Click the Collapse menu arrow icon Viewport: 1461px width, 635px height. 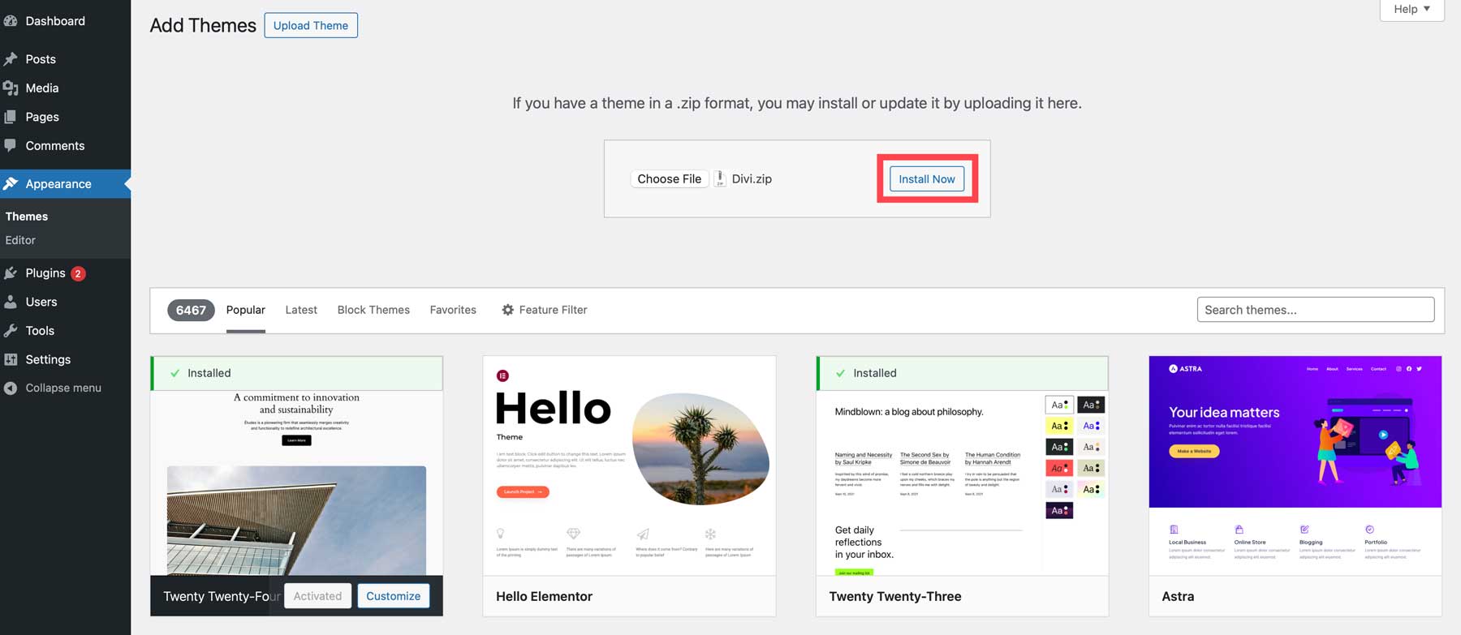click(x=11, y=388)
